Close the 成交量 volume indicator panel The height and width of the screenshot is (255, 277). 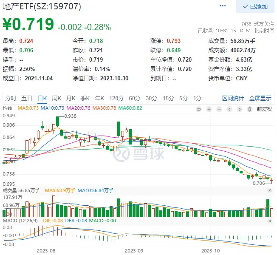coord(270,190)
